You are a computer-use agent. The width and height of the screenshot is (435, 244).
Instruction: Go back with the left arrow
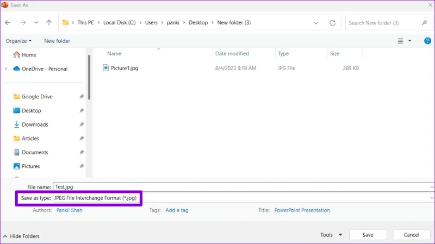[x=8, y=23]
